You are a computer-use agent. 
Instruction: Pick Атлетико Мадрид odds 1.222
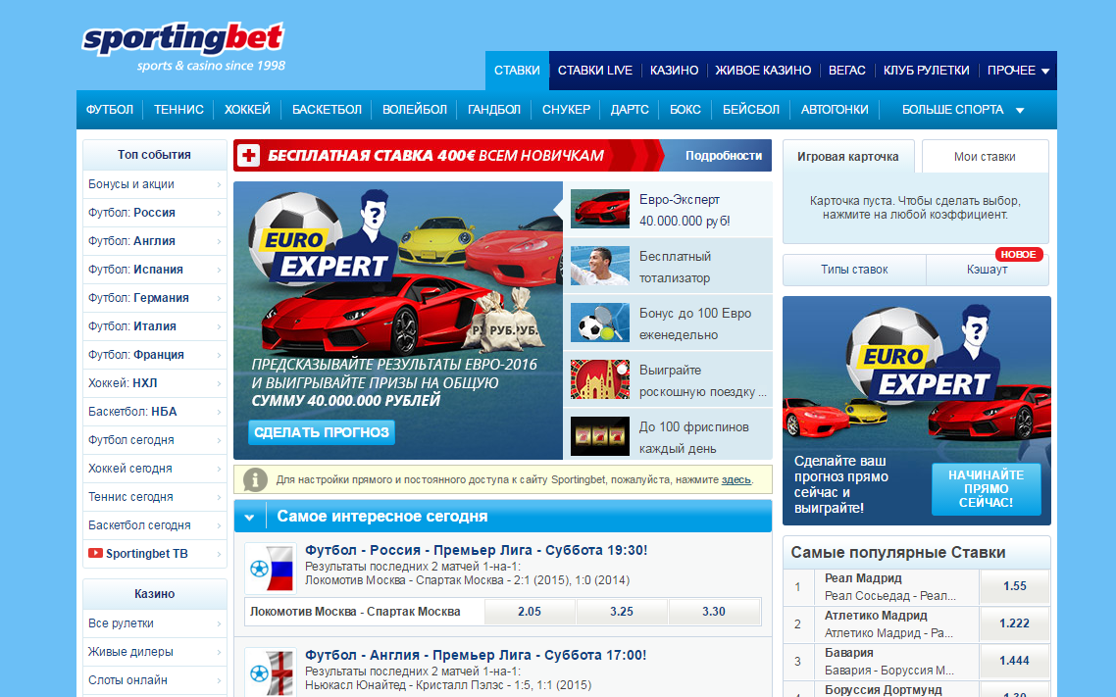coord(1014,623)
